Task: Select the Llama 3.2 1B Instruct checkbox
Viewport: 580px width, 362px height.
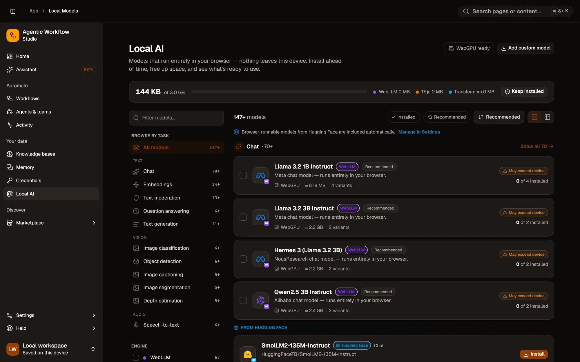Action: click(243, 175)
